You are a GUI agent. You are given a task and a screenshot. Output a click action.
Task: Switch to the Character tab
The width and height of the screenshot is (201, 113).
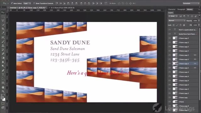point(172,9)
